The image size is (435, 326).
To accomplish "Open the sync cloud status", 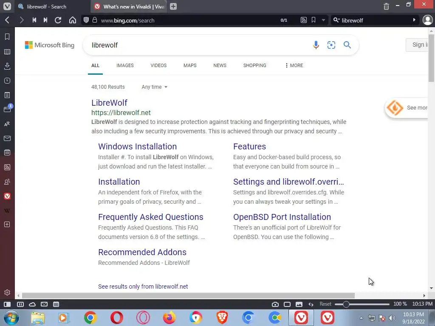I will [x=32, y=304].
